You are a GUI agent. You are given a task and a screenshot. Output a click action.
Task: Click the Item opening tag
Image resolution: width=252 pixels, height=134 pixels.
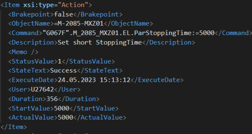point(12,5)
